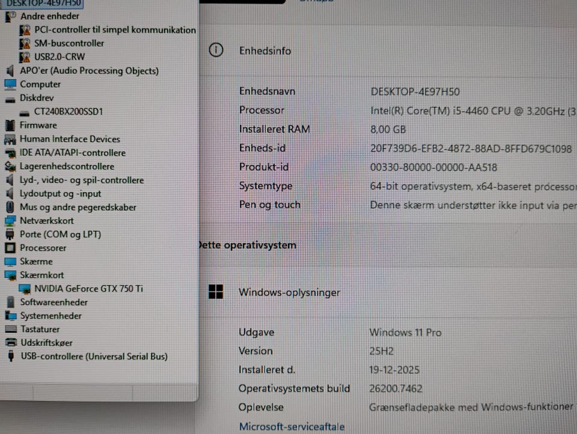Image resolution: width=577 pixels, height=434 pixels.
Task: Click the Installeret RAM label
Action: click(275, 129)
